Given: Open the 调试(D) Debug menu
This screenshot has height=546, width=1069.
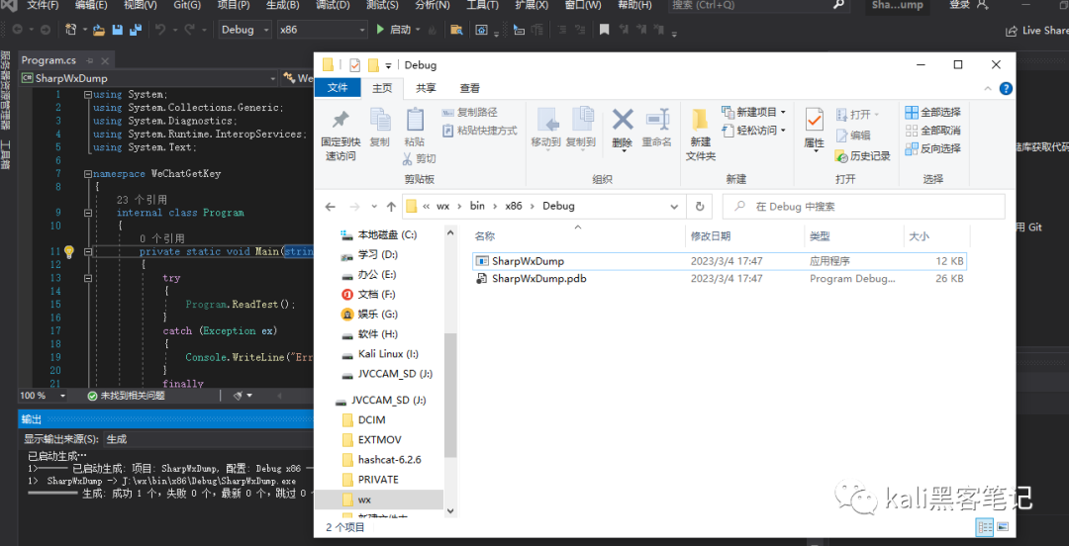Looking at the screenshot, I should (x=333, y=6).
